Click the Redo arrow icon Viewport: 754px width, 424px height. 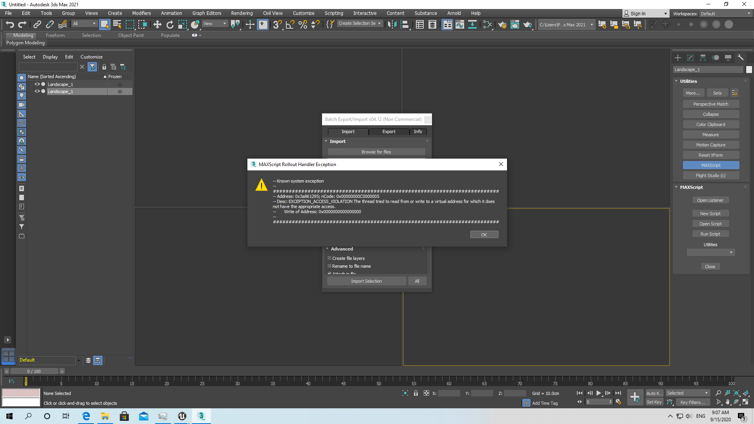pyautogui.click(x=22, y=24)
